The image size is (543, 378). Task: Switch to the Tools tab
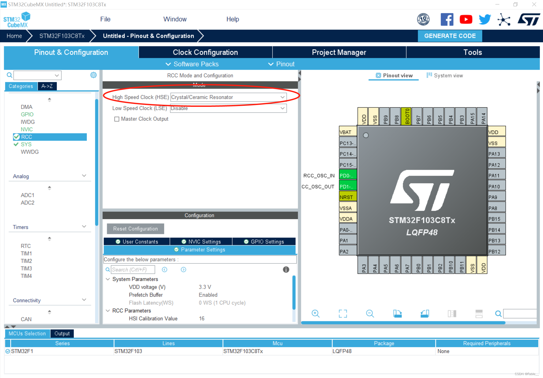[473, 52]
